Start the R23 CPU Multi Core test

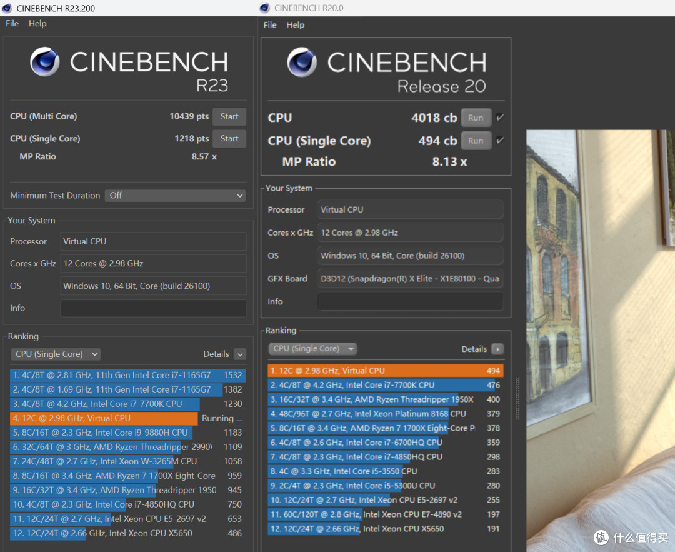pyautogui.click(x=229, y=116)
